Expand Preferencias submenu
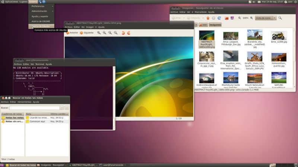The height and width of the screenshot is (167, 298). click(x=41, y=6)
